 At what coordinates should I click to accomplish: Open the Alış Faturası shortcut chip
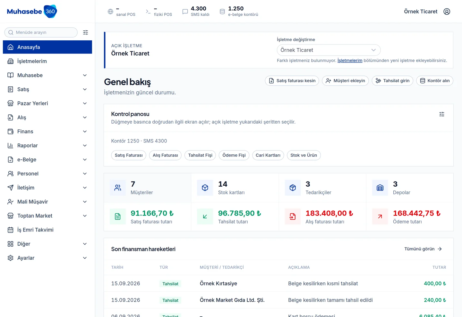coord(165,155)
